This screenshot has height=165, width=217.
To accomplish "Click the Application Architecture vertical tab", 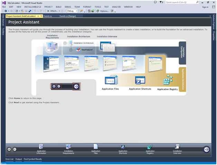I will tap(182, 80).
